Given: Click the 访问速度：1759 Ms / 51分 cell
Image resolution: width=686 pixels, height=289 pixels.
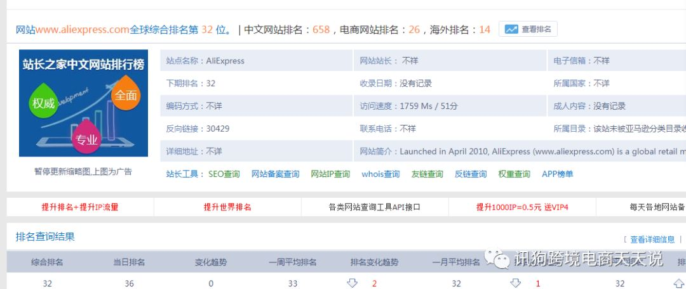Looking at the screenshot, I should tap(450, 106).
